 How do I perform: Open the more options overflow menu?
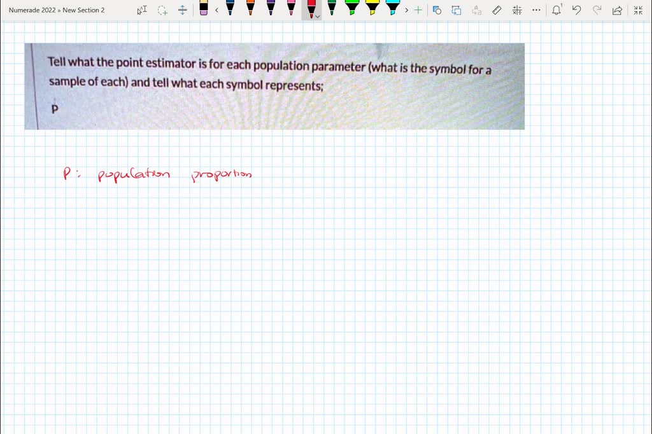pos(536,10)
